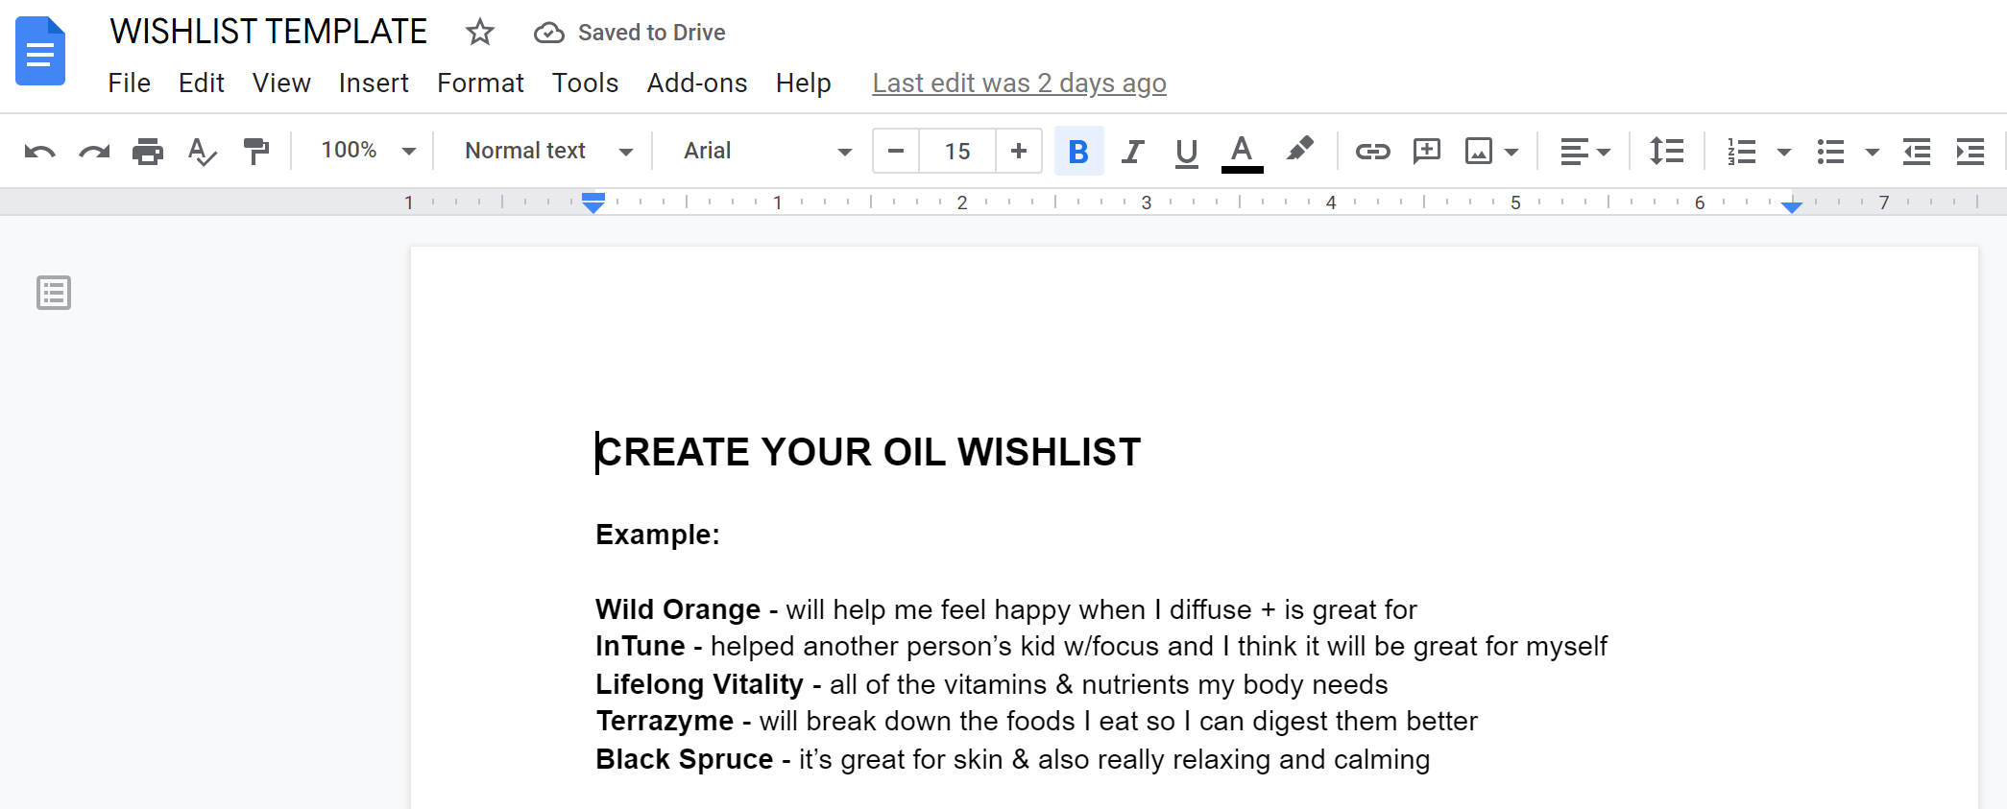Screen dimensions: 2007x809
Task: Open the Arial font dropdown
Action: (767, 151)
